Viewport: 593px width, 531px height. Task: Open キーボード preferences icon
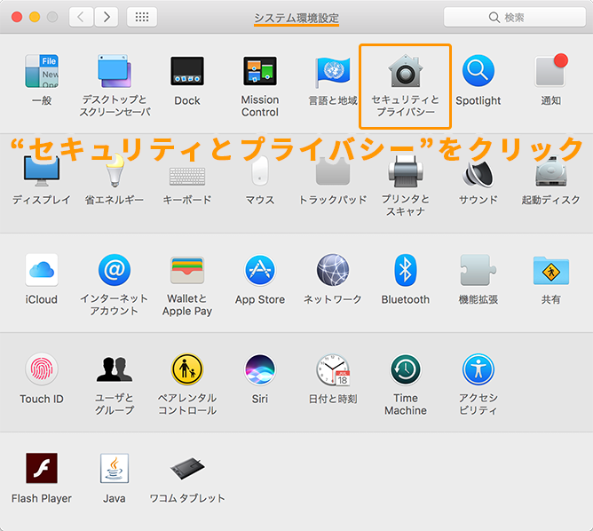tap(187, 176)
